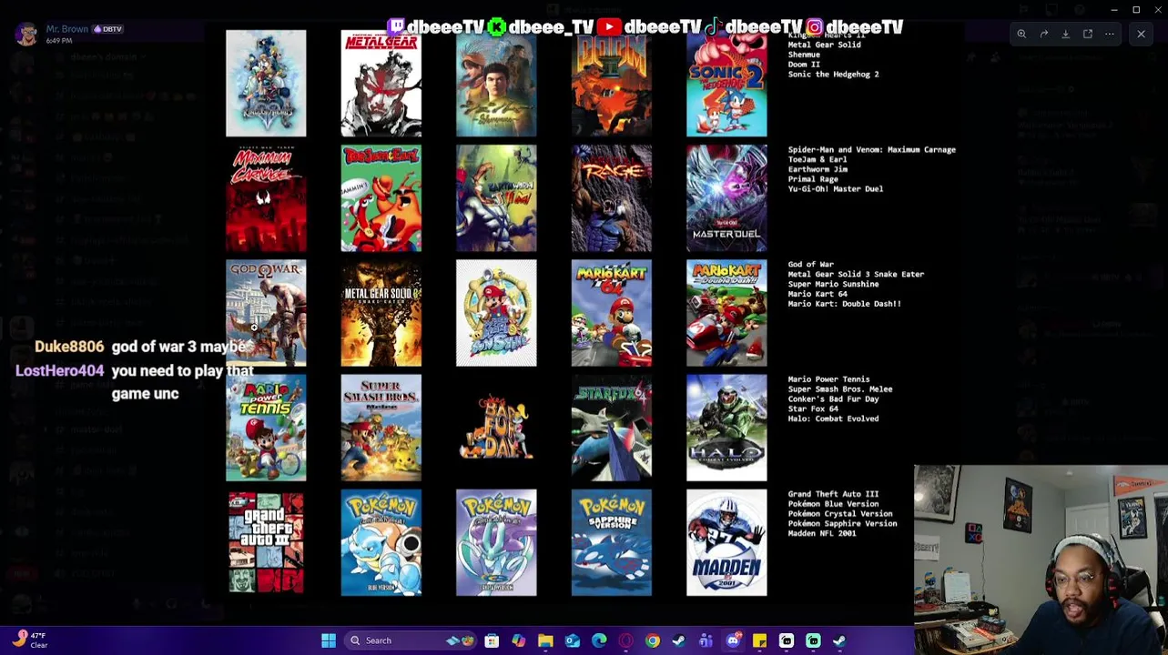Click the 'Halo: Combat Evolved' text line

[833, 419]
